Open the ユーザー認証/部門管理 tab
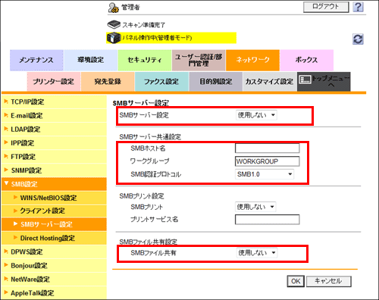 pyautogui.click(x=199, y=60)
